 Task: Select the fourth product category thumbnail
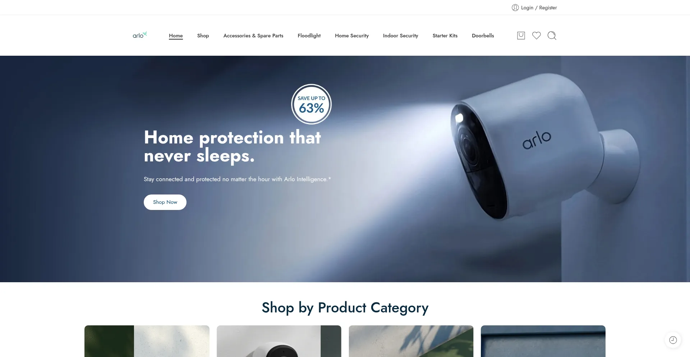[543, 341]
